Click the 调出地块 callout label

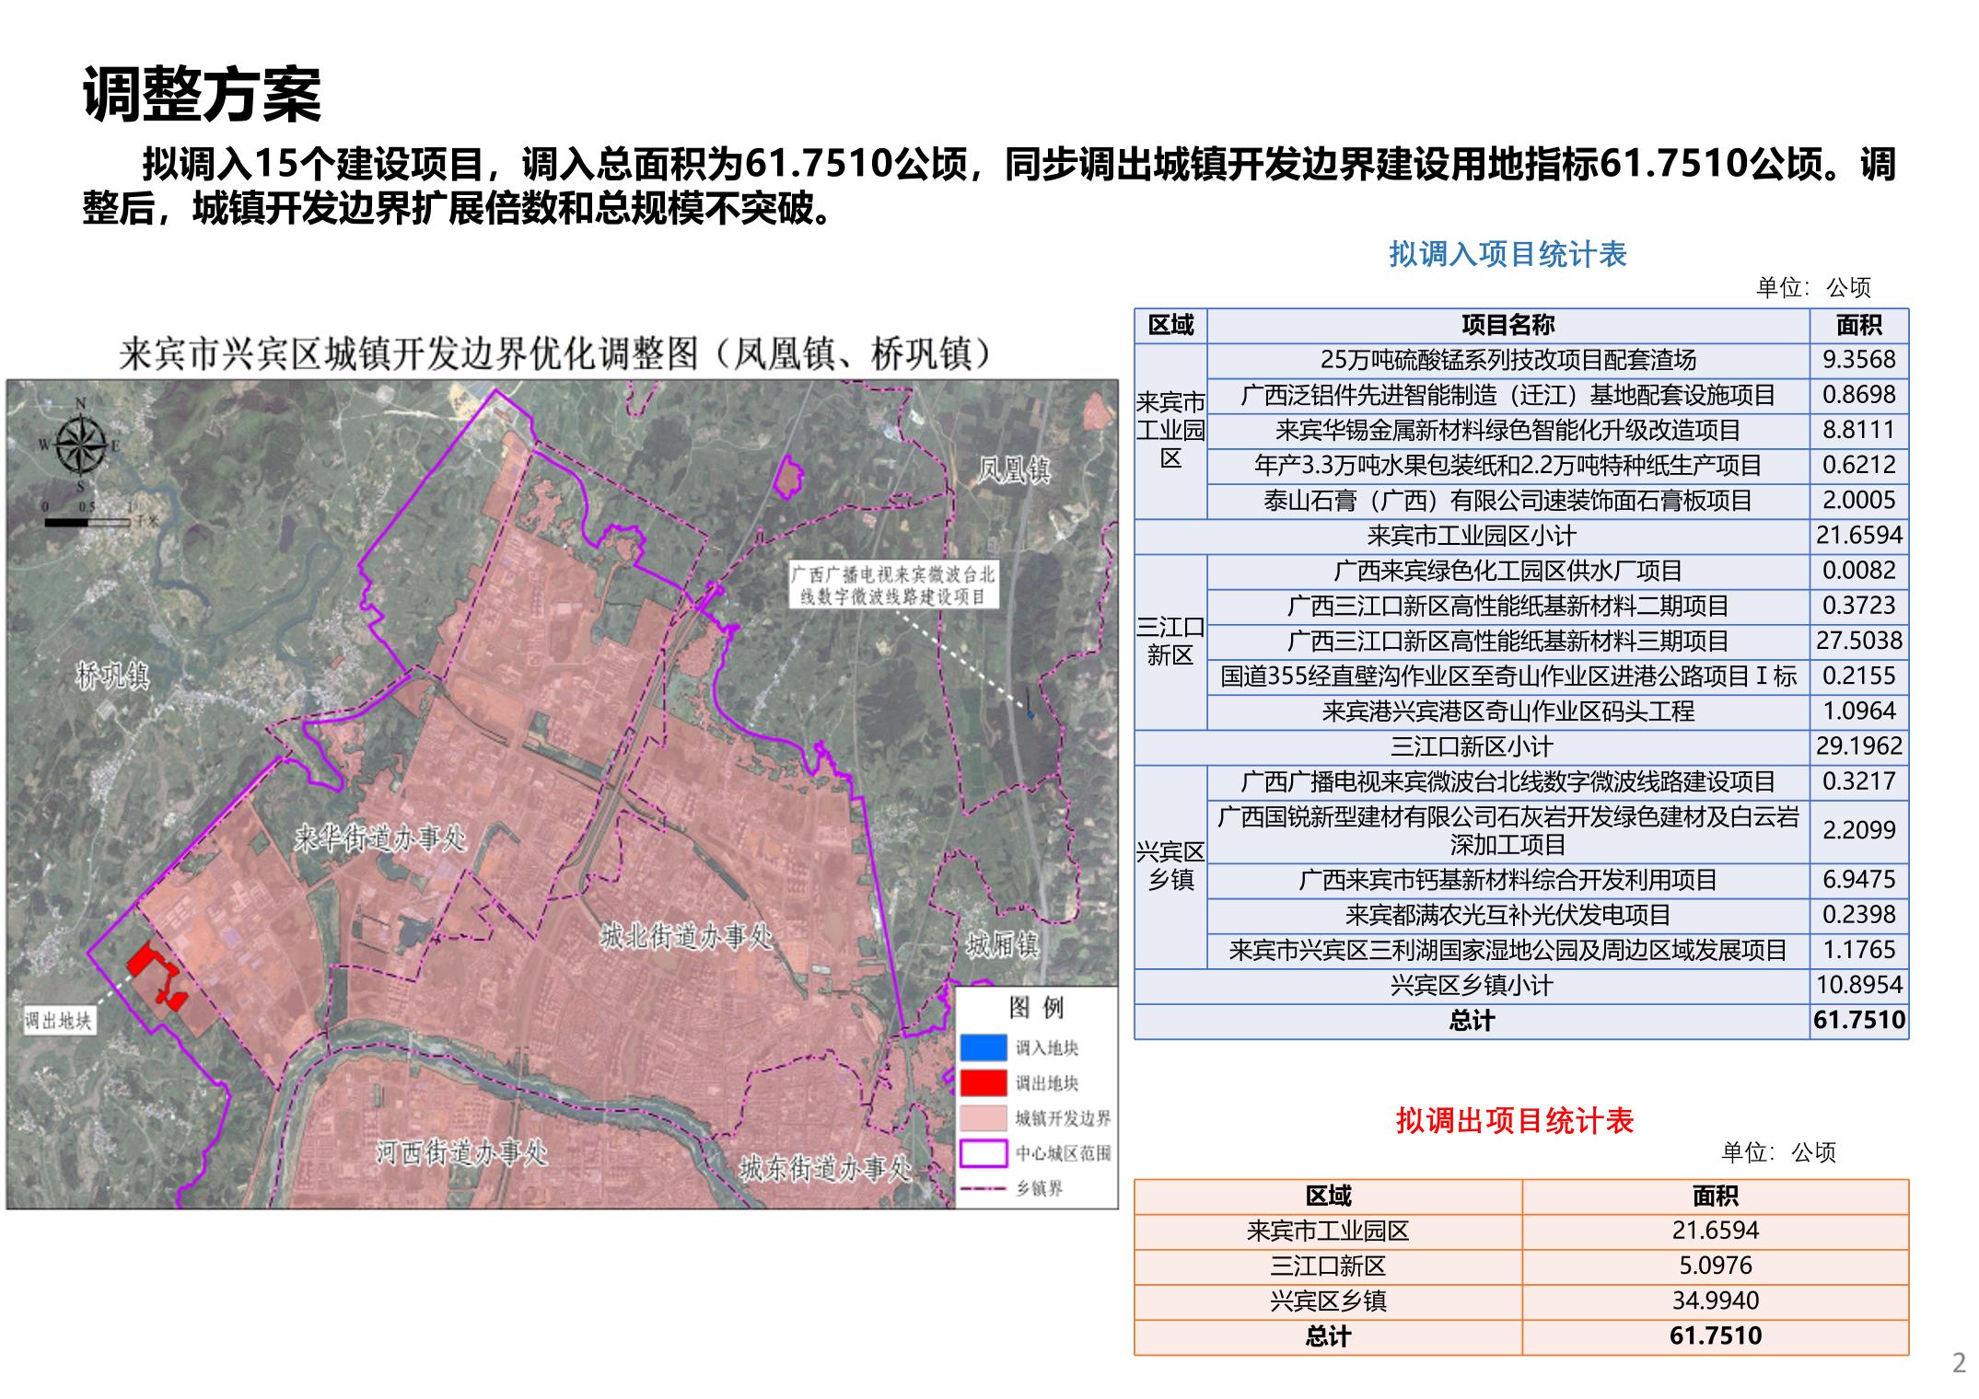coord(58,1020)
